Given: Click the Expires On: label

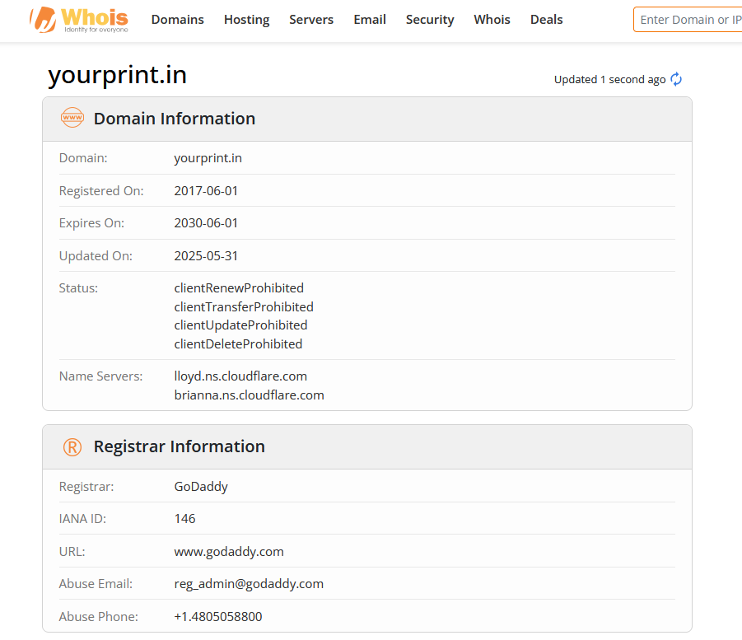Looking at the screenshot, I should pyautogui.click(x=91, y=223).
